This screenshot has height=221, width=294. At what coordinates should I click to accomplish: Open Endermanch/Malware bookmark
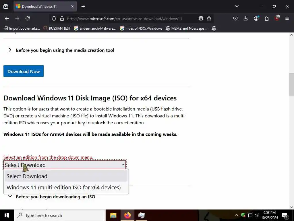click(x=95, y=28)
